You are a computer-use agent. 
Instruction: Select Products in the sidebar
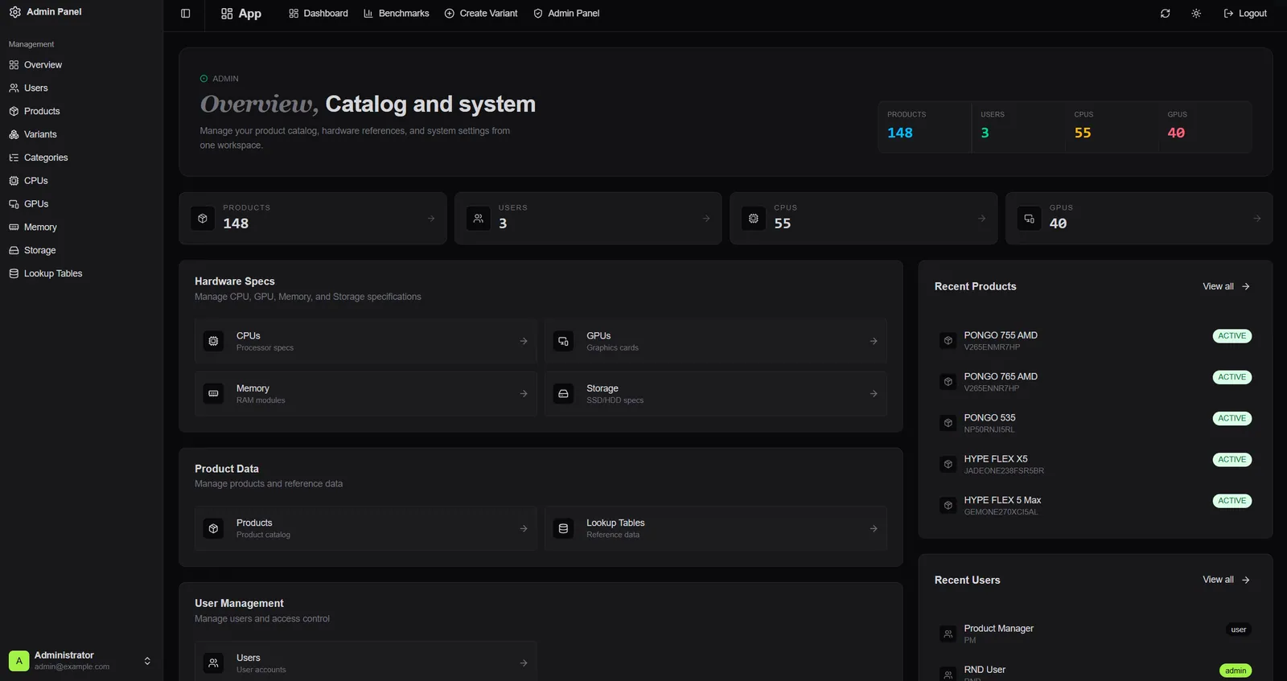[x=81, y=112]
